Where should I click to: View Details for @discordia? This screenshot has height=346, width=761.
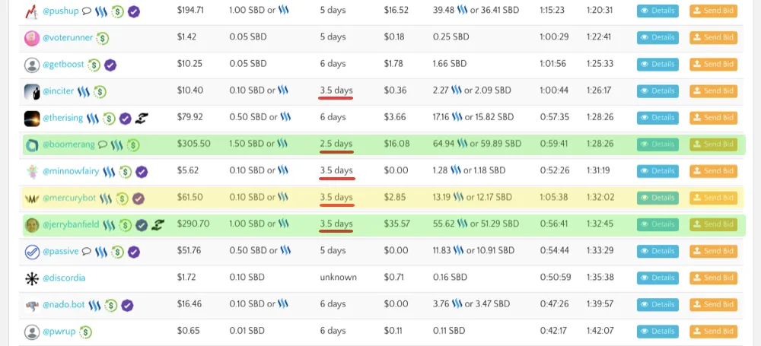pos(658,278)
